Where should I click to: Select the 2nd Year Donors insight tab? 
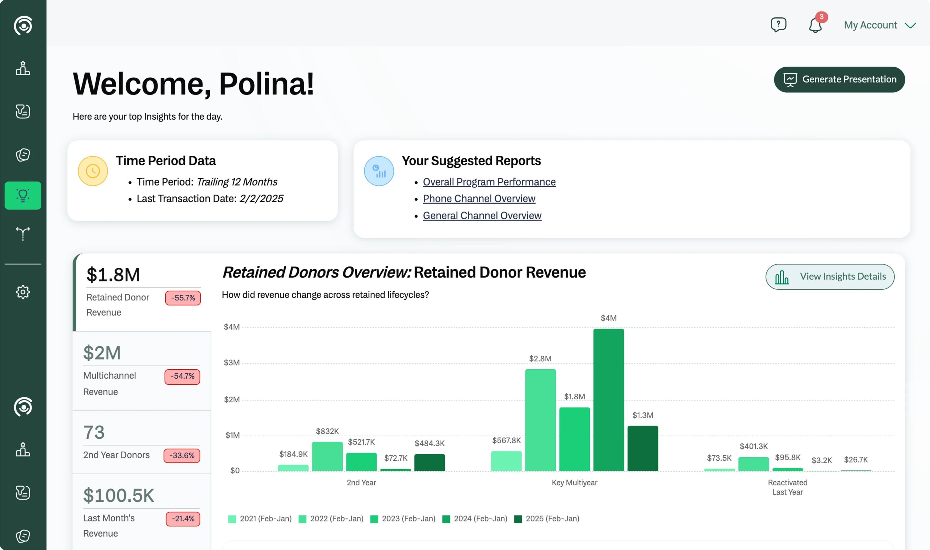pos(142,442)
